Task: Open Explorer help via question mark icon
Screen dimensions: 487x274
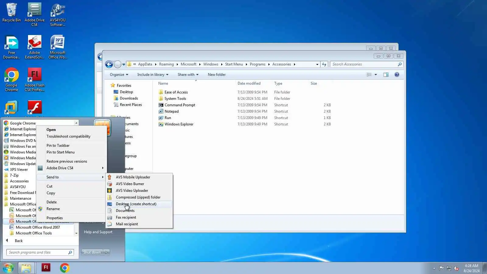Action: coord(397,75)
